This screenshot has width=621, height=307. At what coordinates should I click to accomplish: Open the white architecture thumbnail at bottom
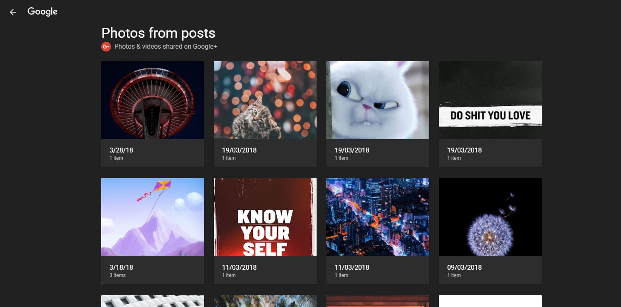pyautogui.click(x=152, y=301)
